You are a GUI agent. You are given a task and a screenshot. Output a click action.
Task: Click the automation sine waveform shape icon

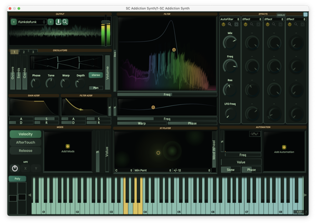255,134
